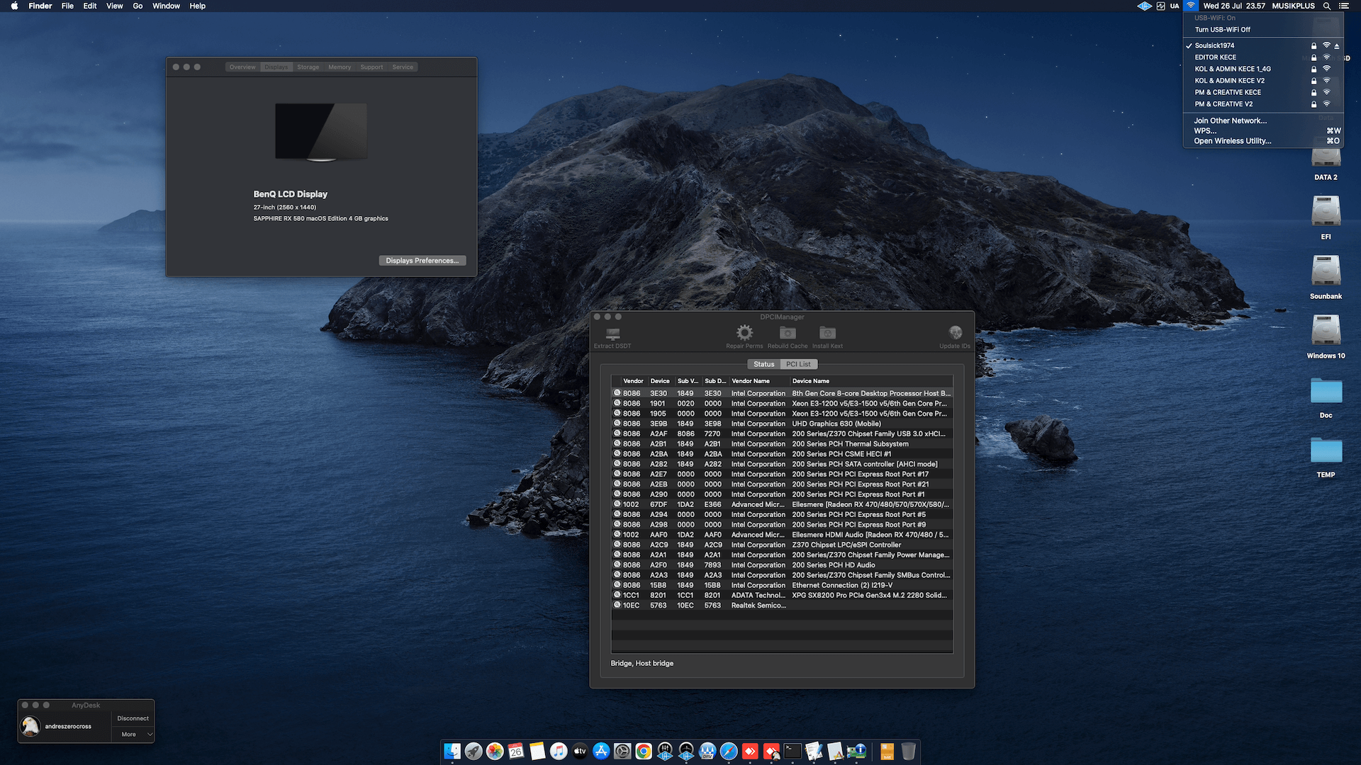Open UAD Meter icon in Dock

point(686,751)
